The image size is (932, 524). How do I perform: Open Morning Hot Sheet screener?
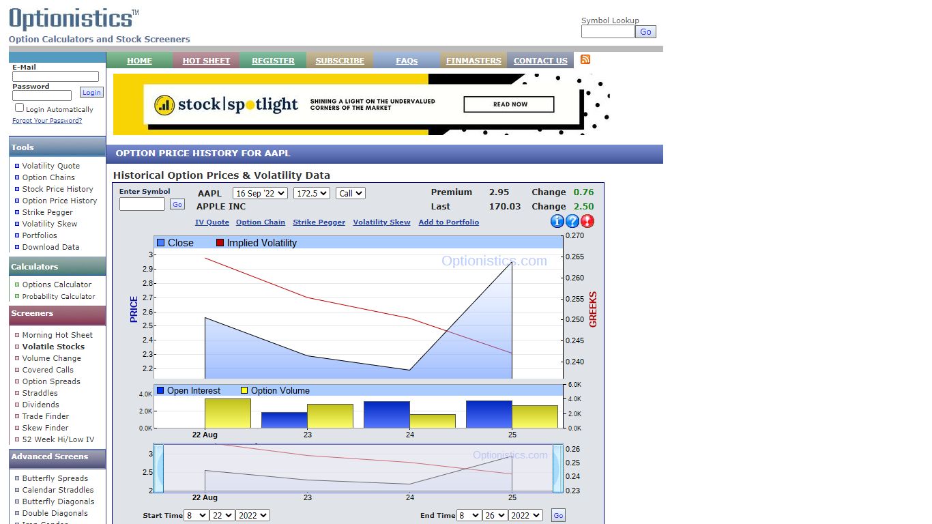point(57,335)
